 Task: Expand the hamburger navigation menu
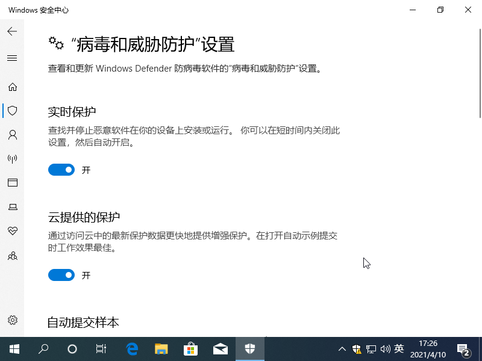12,58
